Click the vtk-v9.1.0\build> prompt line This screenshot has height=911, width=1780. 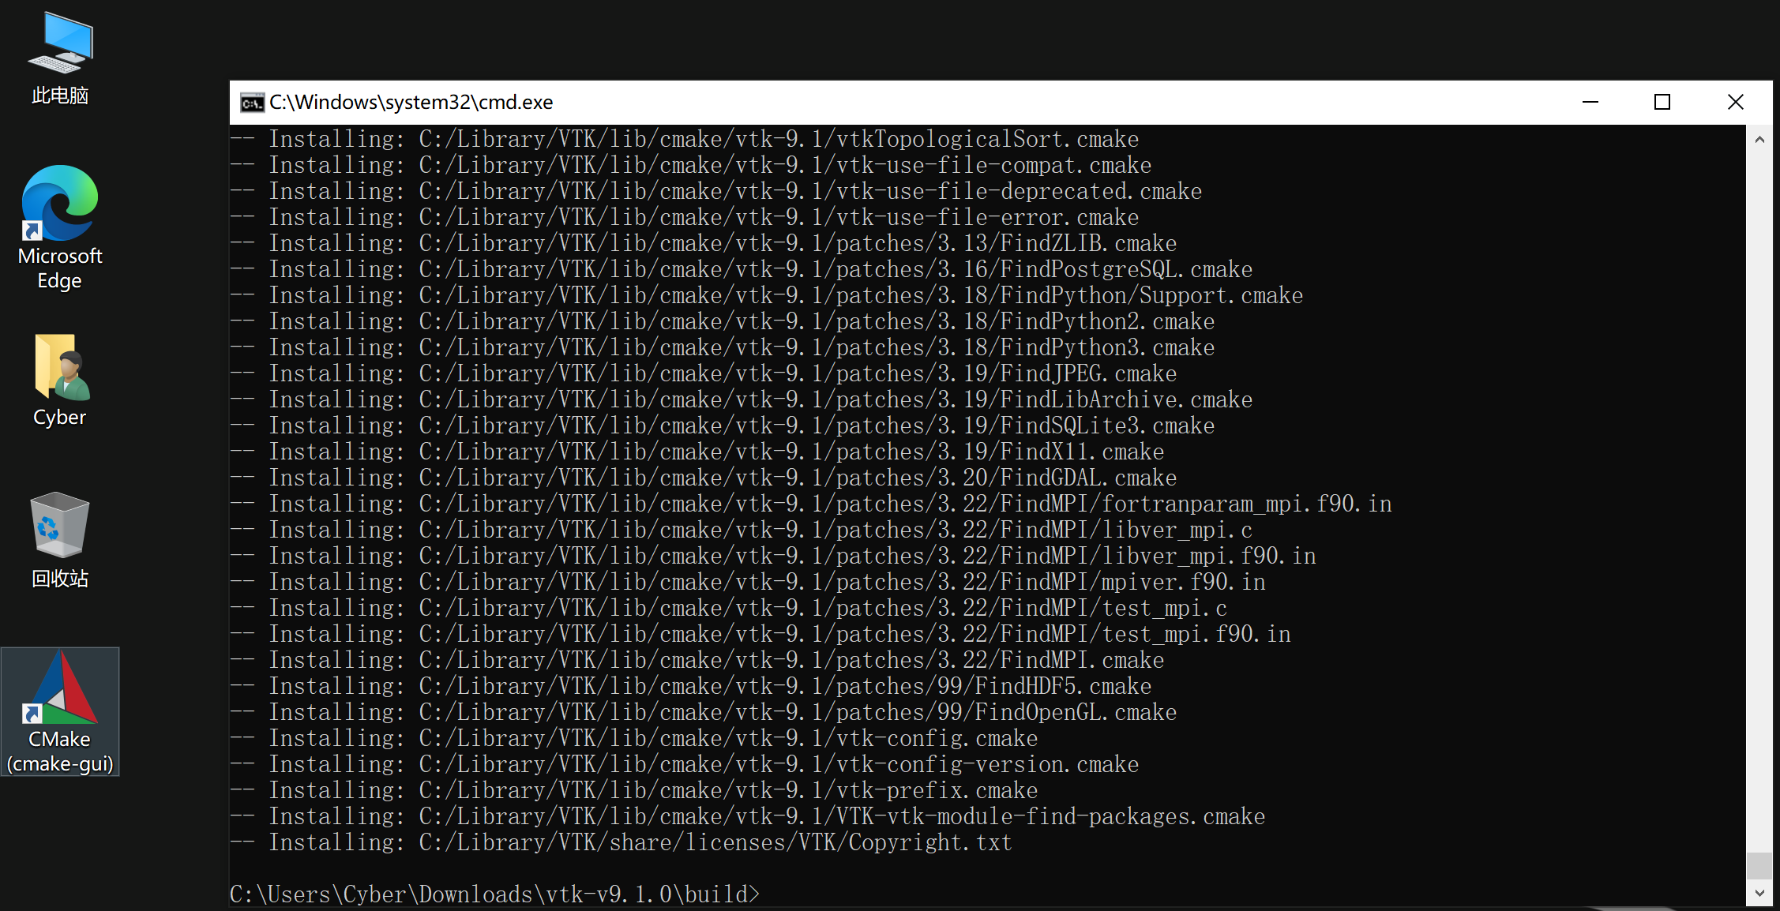(x=494, y=894)
